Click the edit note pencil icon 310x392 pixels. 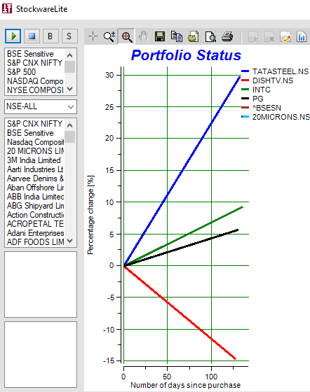[x=285, y=36]
